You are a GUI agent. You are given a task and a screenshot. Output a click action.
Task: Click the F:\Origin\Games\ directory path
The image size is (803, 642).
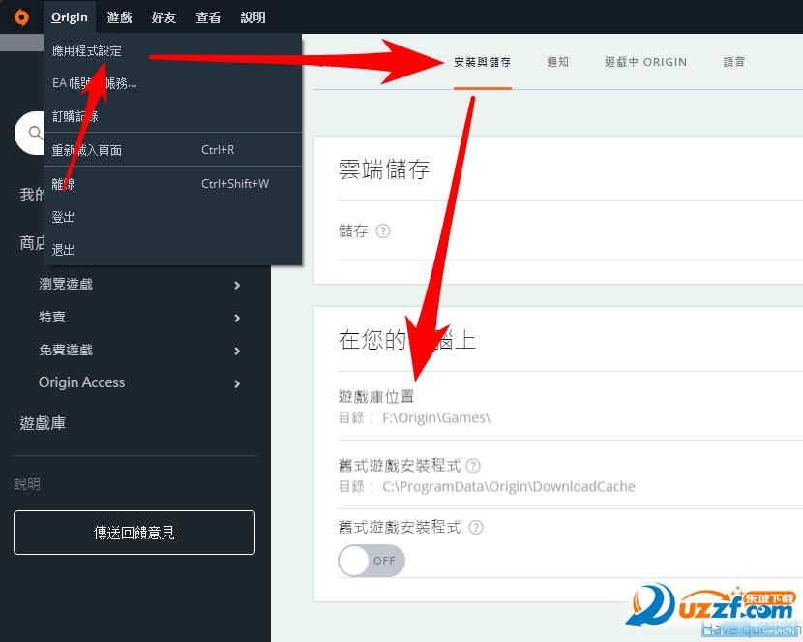[436, 418]
